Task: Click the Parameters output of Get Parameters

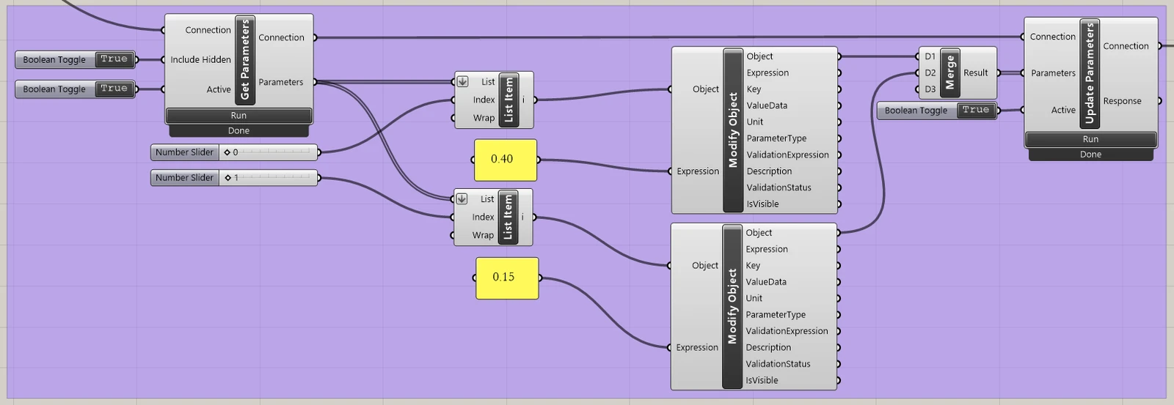Action: click(x=280, y=82)
